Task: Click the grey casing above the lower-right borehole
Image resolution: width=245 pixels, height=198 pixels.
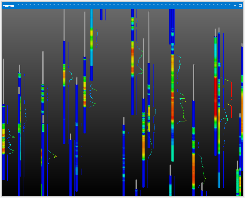Action: click(x=194, y=82)
